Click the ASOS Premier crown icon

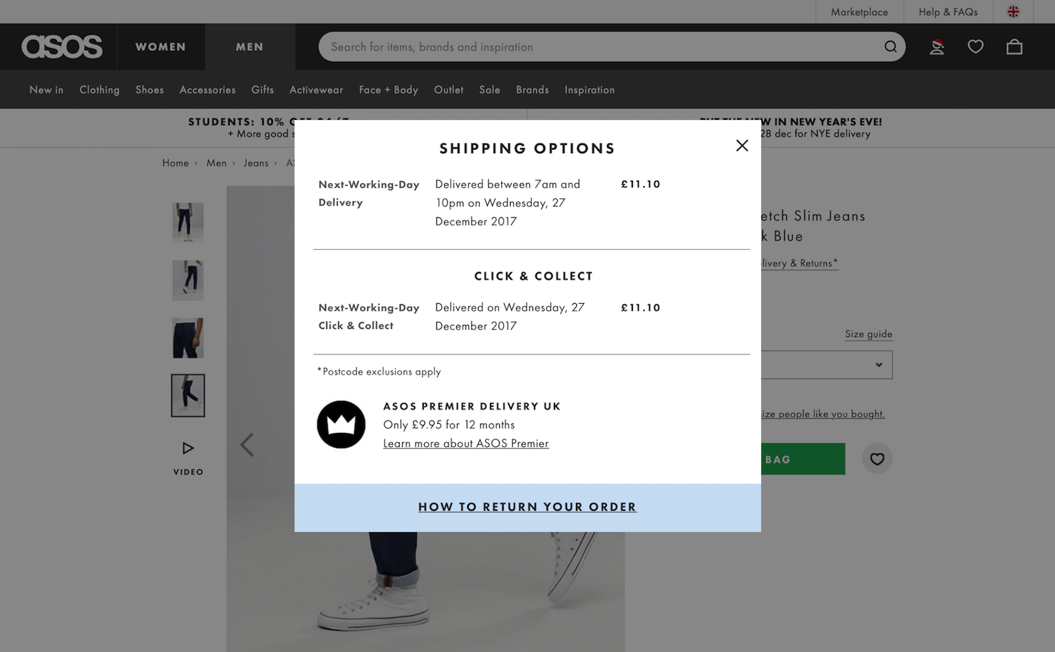click(x=341, y=424)
